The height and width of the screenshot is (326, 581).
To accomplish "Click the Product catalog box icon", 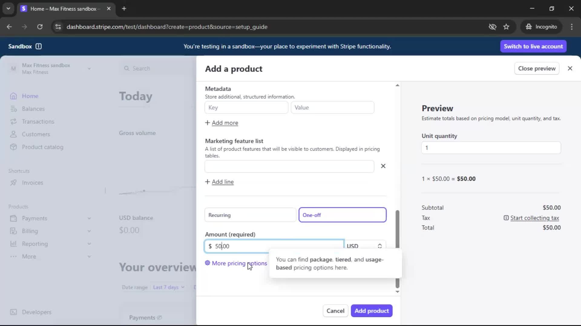I will pos(13,147).
